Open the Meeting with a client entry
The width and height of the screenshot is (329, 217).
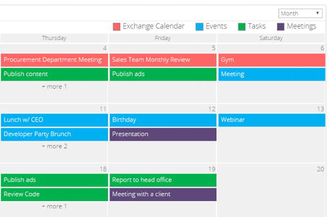pos(163,195)
